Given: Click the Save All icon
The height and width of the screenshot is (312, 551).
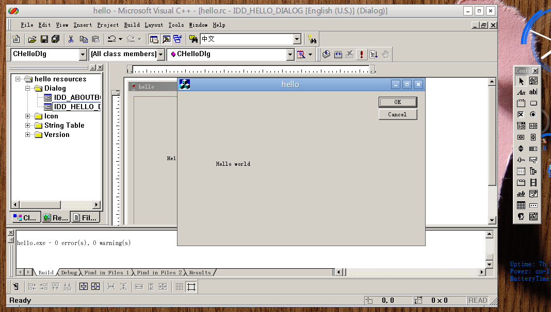Looking at the screenshot, I should tap(56, 39).
